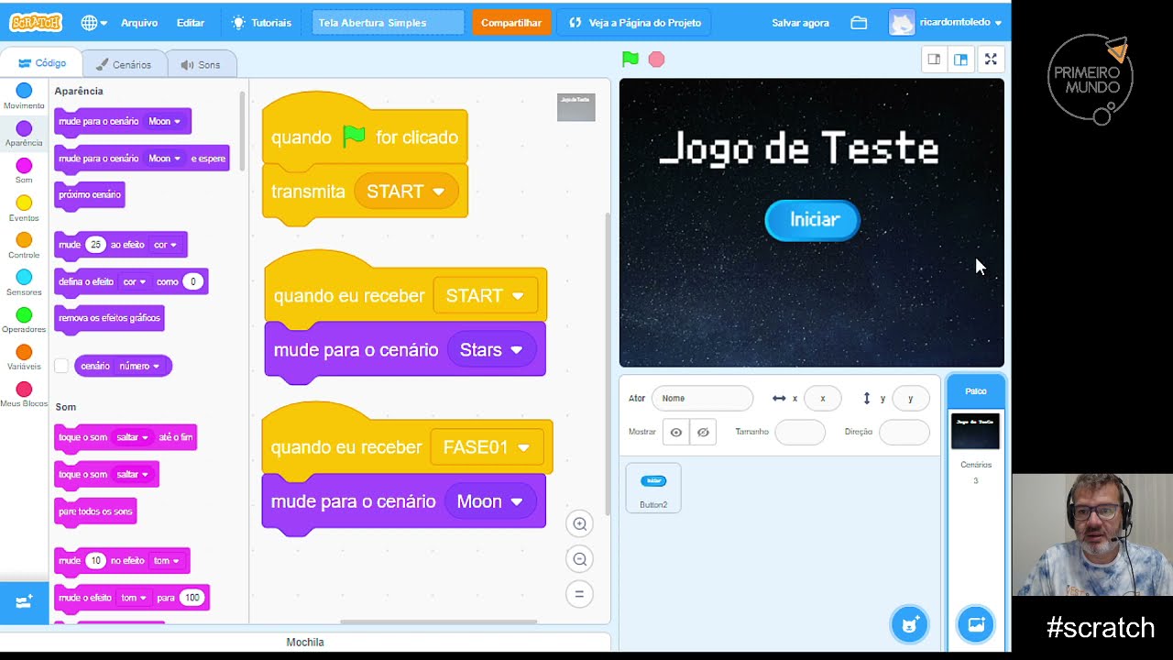
Task: Zoom out the code workspace
Action: click(579, 559)
